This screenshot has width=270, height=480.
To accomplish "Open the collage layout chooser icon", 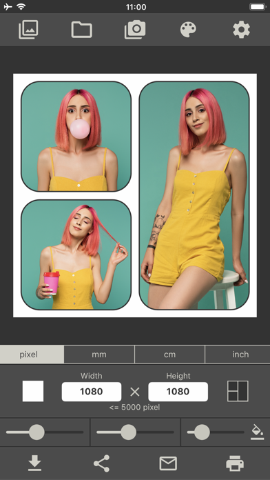I will coord(238,391).
